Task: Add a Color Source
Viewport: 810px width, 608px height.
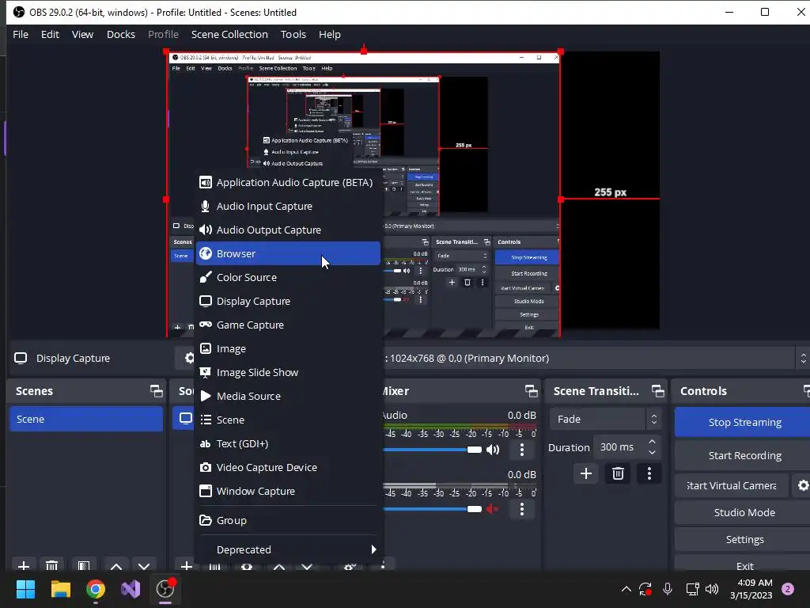Action: click(288, 278)
